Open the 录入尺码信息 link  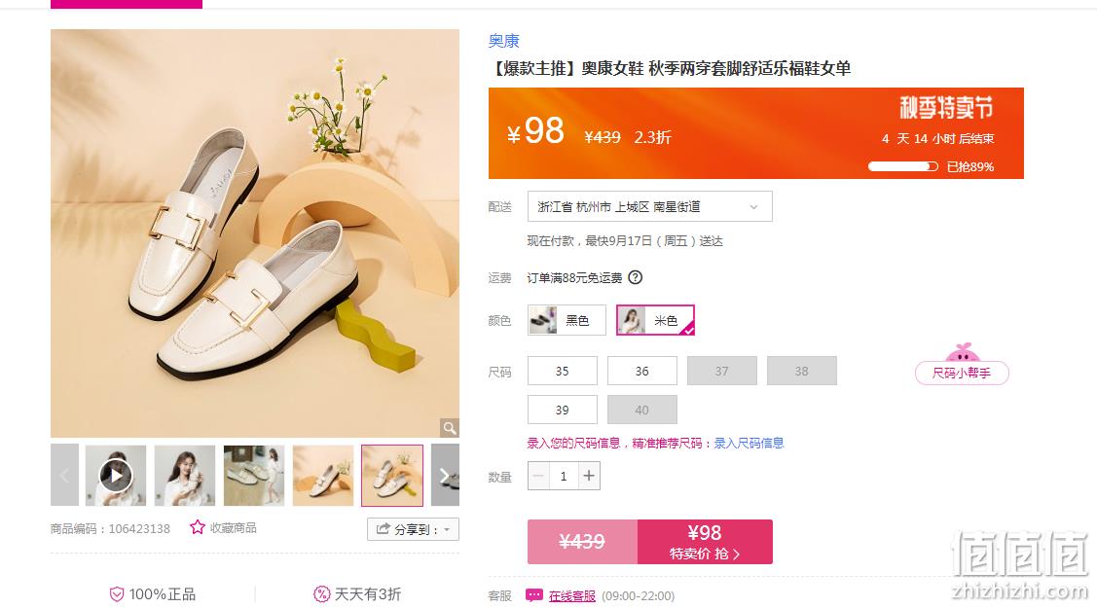[749, 443]
